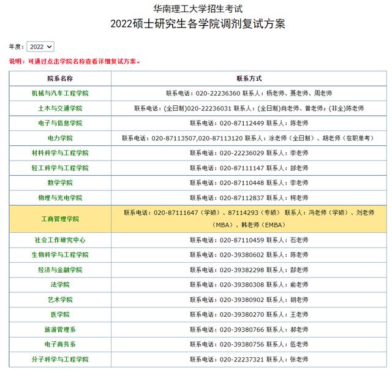Click the title 2022硕士研究生各学院调剂复试方案
The width and height of the screenshot is (392, 370).
198,24
